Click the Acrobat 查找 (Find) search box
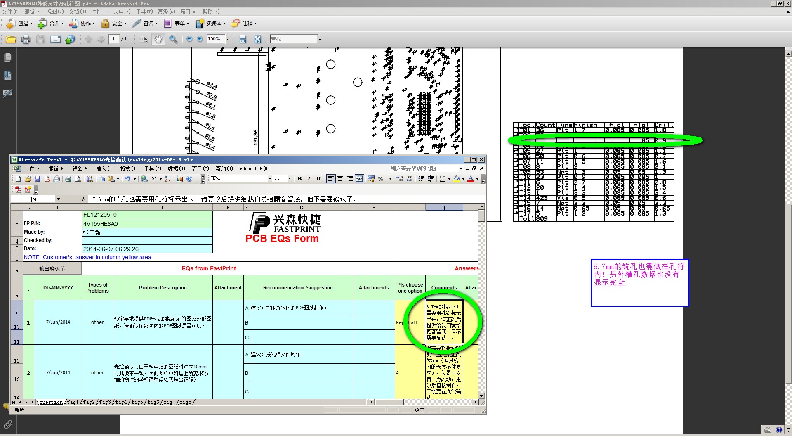The width and height of the screenshot is (792, 436). [294, 39]
